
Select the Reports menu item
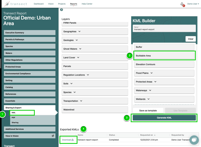click(74, 4)
